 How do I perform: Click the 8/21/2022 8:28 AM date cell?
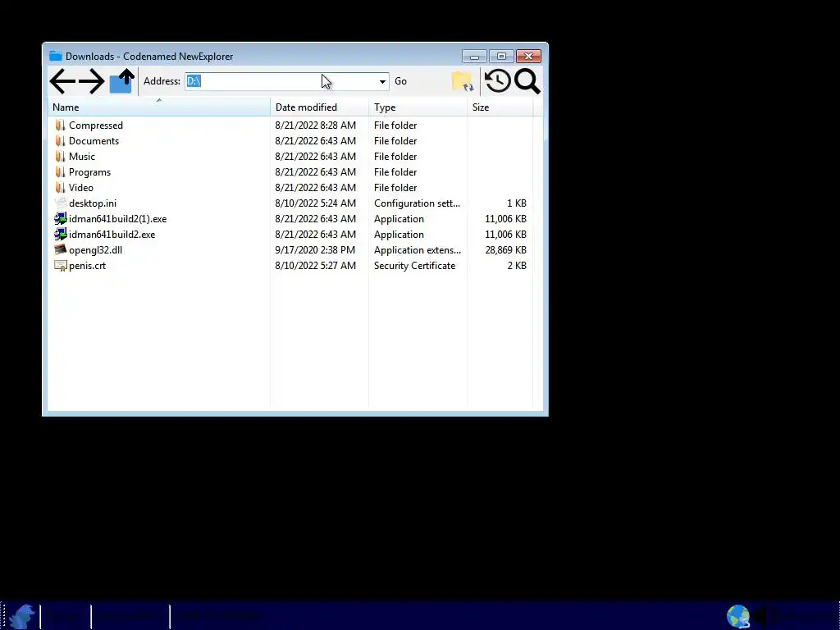coord(316,126)
